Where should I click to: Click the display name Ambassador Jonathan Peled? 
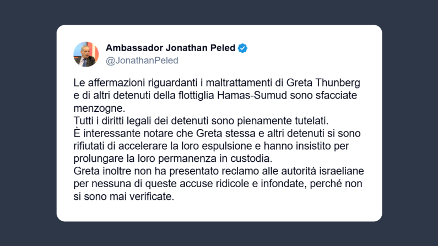coord(170,48)
